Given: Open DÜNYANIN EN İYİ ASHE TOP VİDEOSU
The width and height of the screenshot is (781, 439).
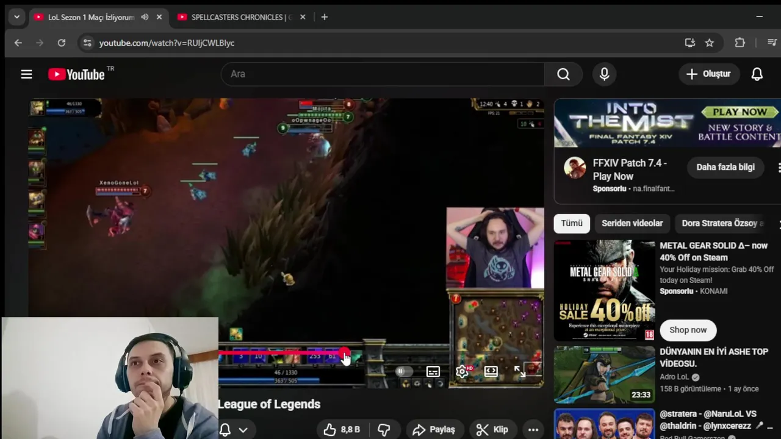Looking at the screenshot, I should point(714,357).
